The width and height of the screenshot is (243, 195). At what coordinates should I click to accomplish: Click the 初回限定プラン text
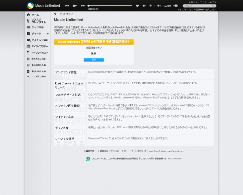click(94, 48)
